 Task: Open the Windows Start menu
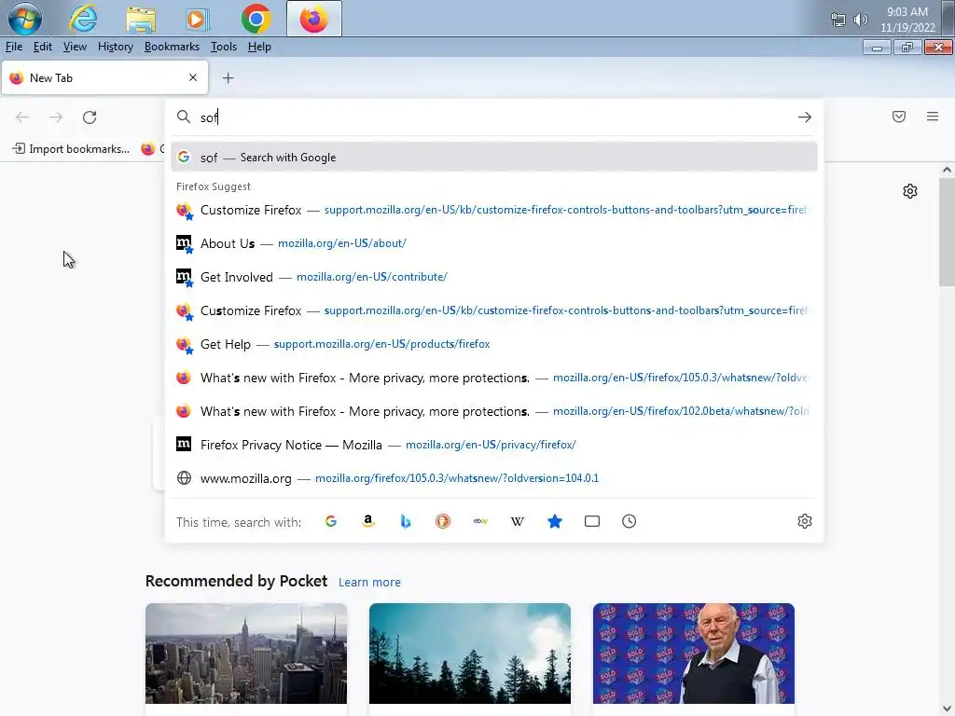point(25,19)
